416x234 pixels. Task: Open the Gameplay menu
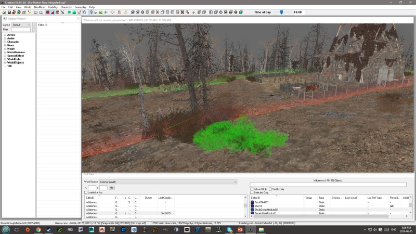pyautogui.click(x=81, y=7)
